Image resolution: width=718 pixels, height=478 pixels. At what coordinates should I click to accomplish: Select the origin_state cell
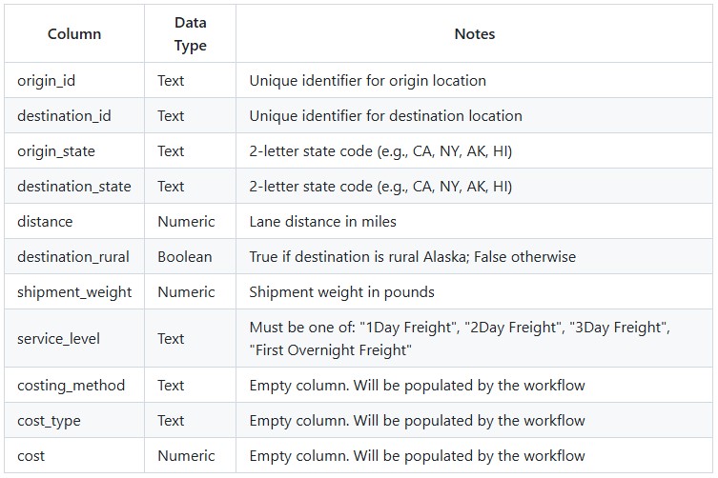tap(74, 151)
